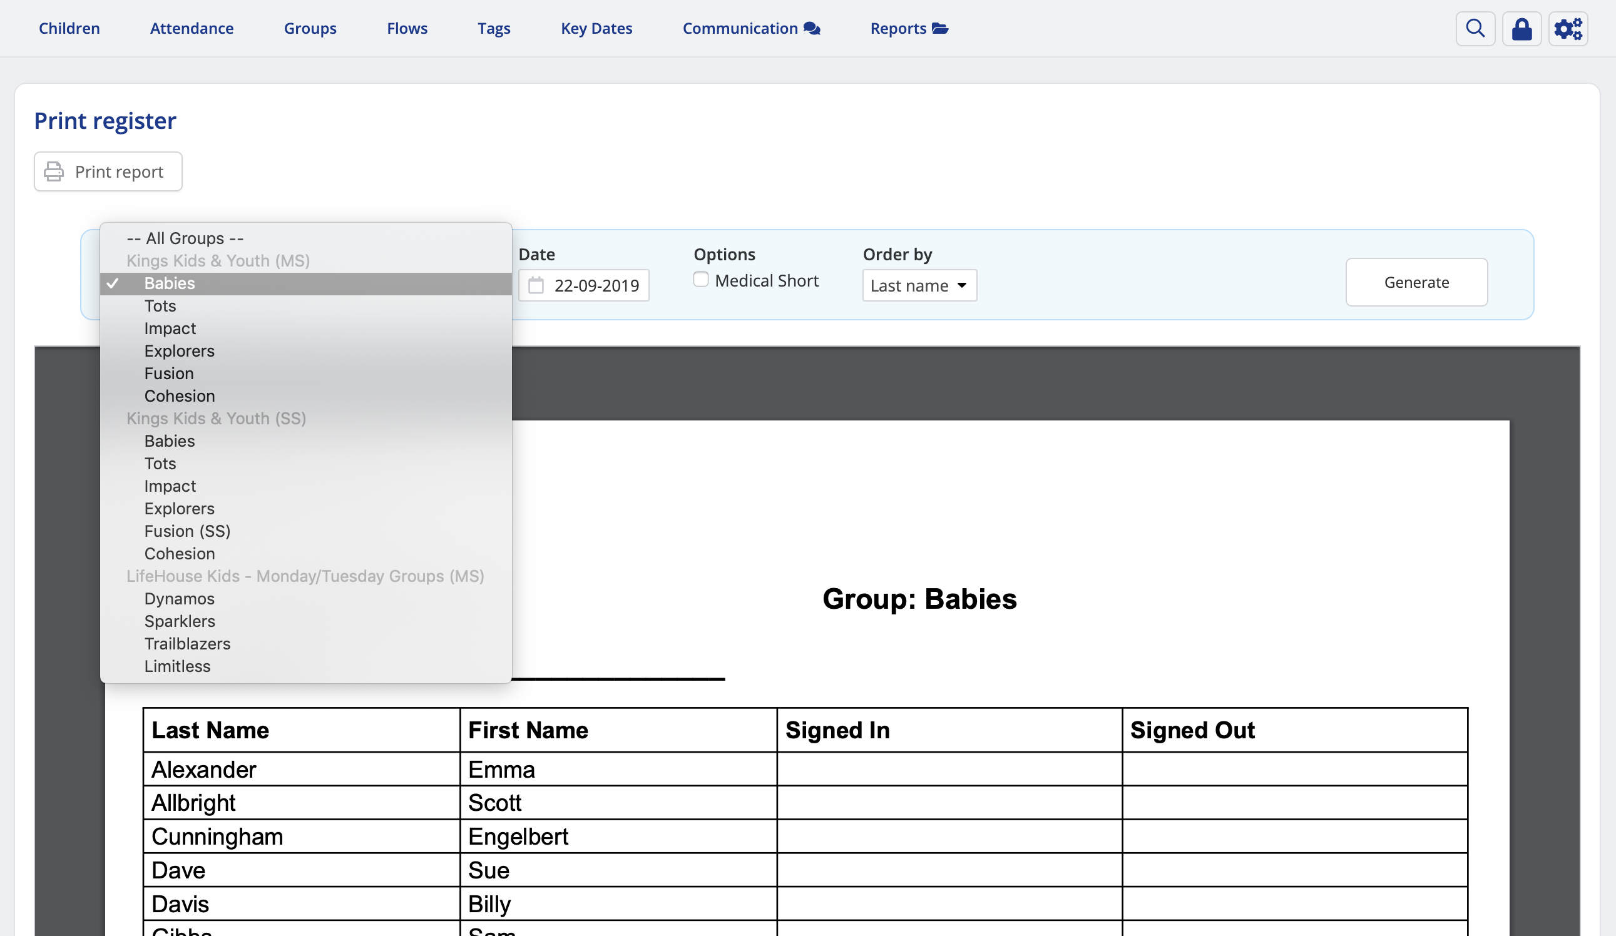Click the Medical Short label text
Screen dimensions: 1616x936
tap(766, 280)
